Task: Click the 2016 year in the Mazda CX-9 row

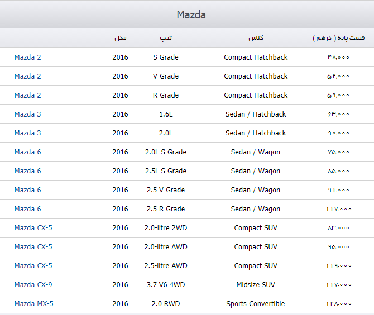Action: [120, 284]
